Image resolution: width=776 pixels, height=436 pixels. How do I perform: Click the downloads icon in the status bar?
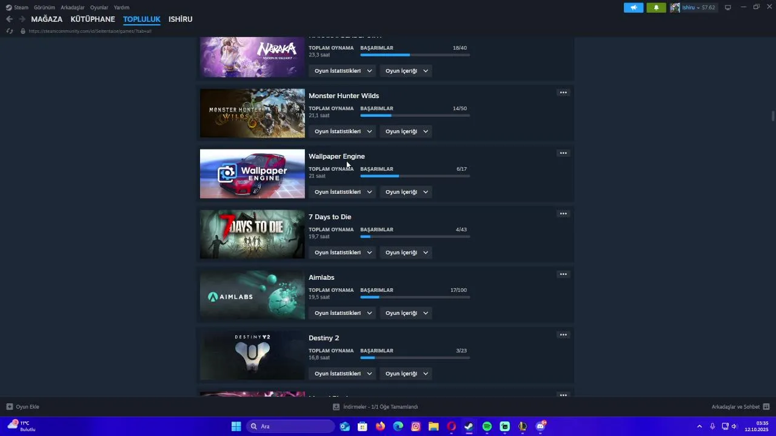(336, 407)
